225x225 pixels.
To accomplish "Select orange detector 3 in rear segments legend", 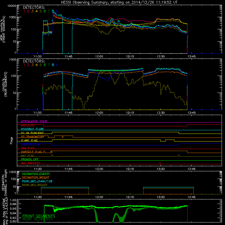I will click(32, 65).
